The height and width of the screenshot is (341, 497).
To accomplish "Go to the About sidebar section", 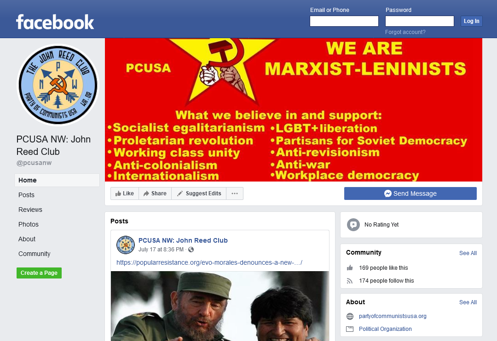I will coord(27,239).
